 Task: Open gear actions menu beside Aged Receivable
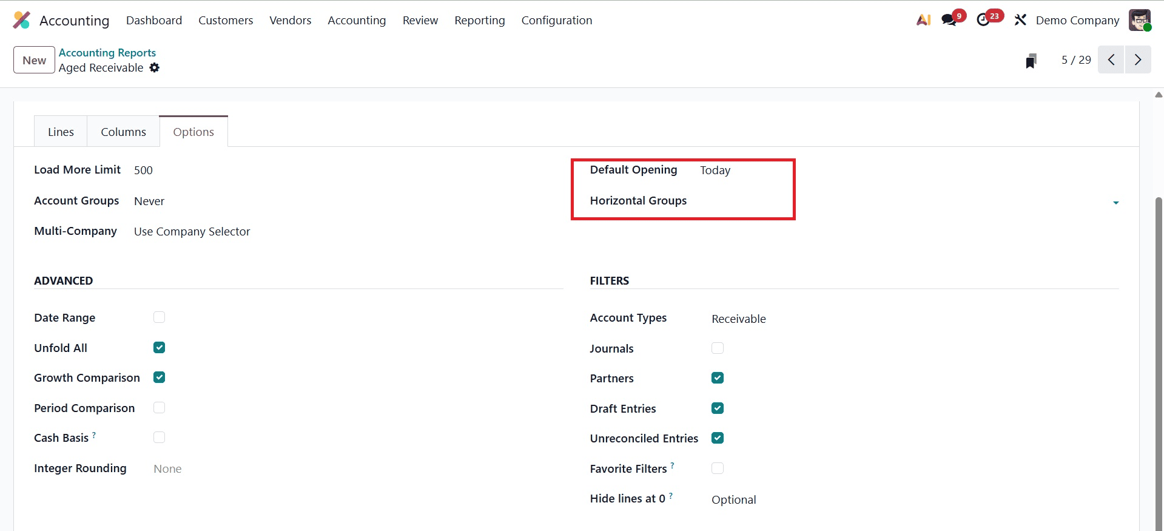click(x=155, y=68)
